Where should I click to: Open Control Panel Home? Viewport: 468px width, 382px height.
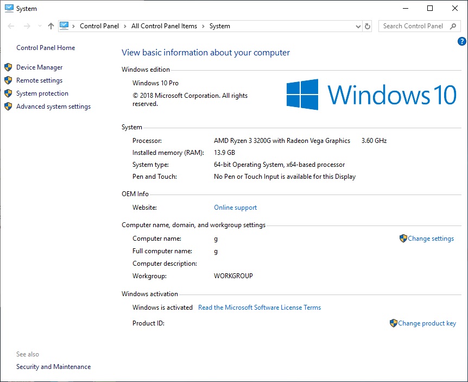pyautogui.click(x=46, y=48)
